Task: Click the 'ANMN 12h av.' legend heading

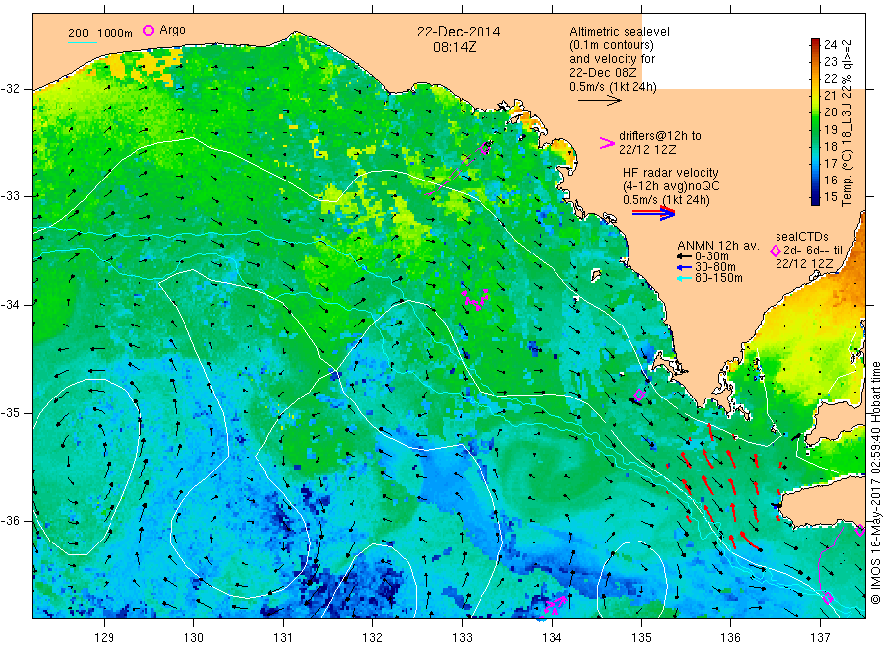Action: tap(718, 246)
